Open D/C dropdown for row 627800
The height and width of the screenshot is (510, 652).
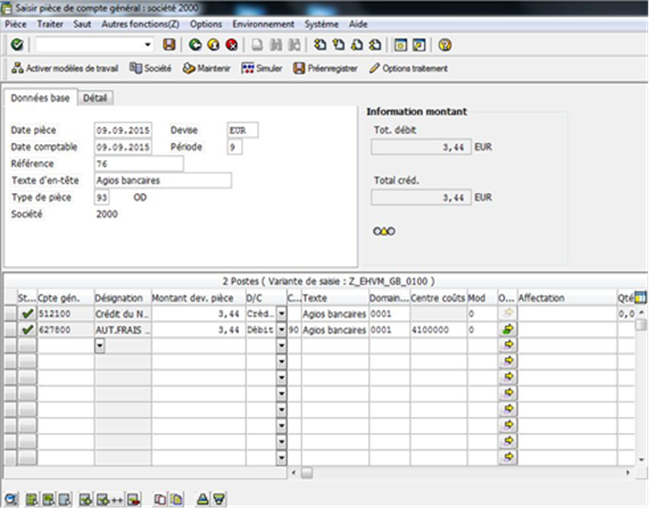(x=281, y=330)
